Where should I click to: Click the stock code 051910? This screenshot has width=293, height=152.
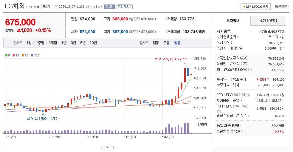(33, 7)
